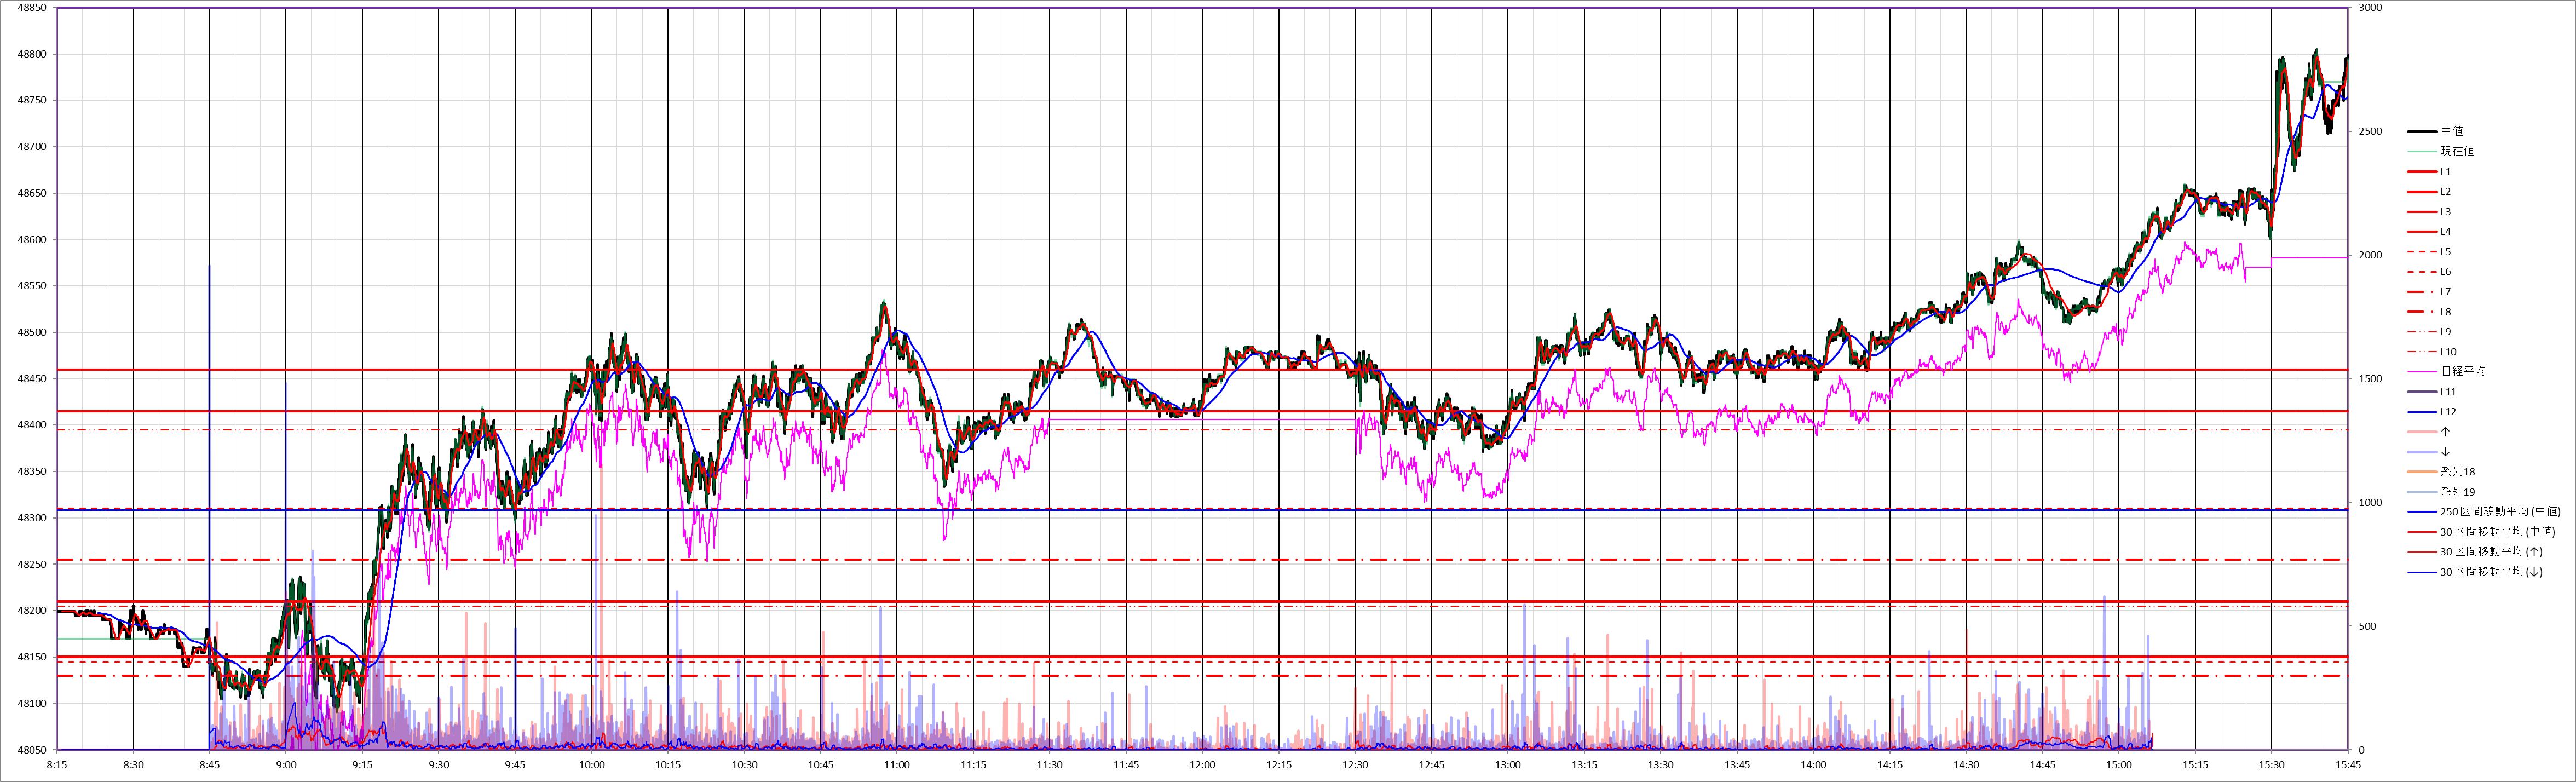The image size is (2576, 782).
Task: Click the 48850 label on left axis
Action: (x=32, y=8)
